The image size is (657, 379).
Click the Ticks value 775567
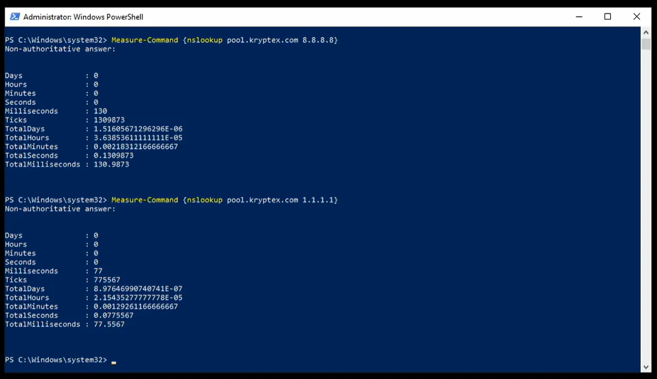[x=107, y=280]
